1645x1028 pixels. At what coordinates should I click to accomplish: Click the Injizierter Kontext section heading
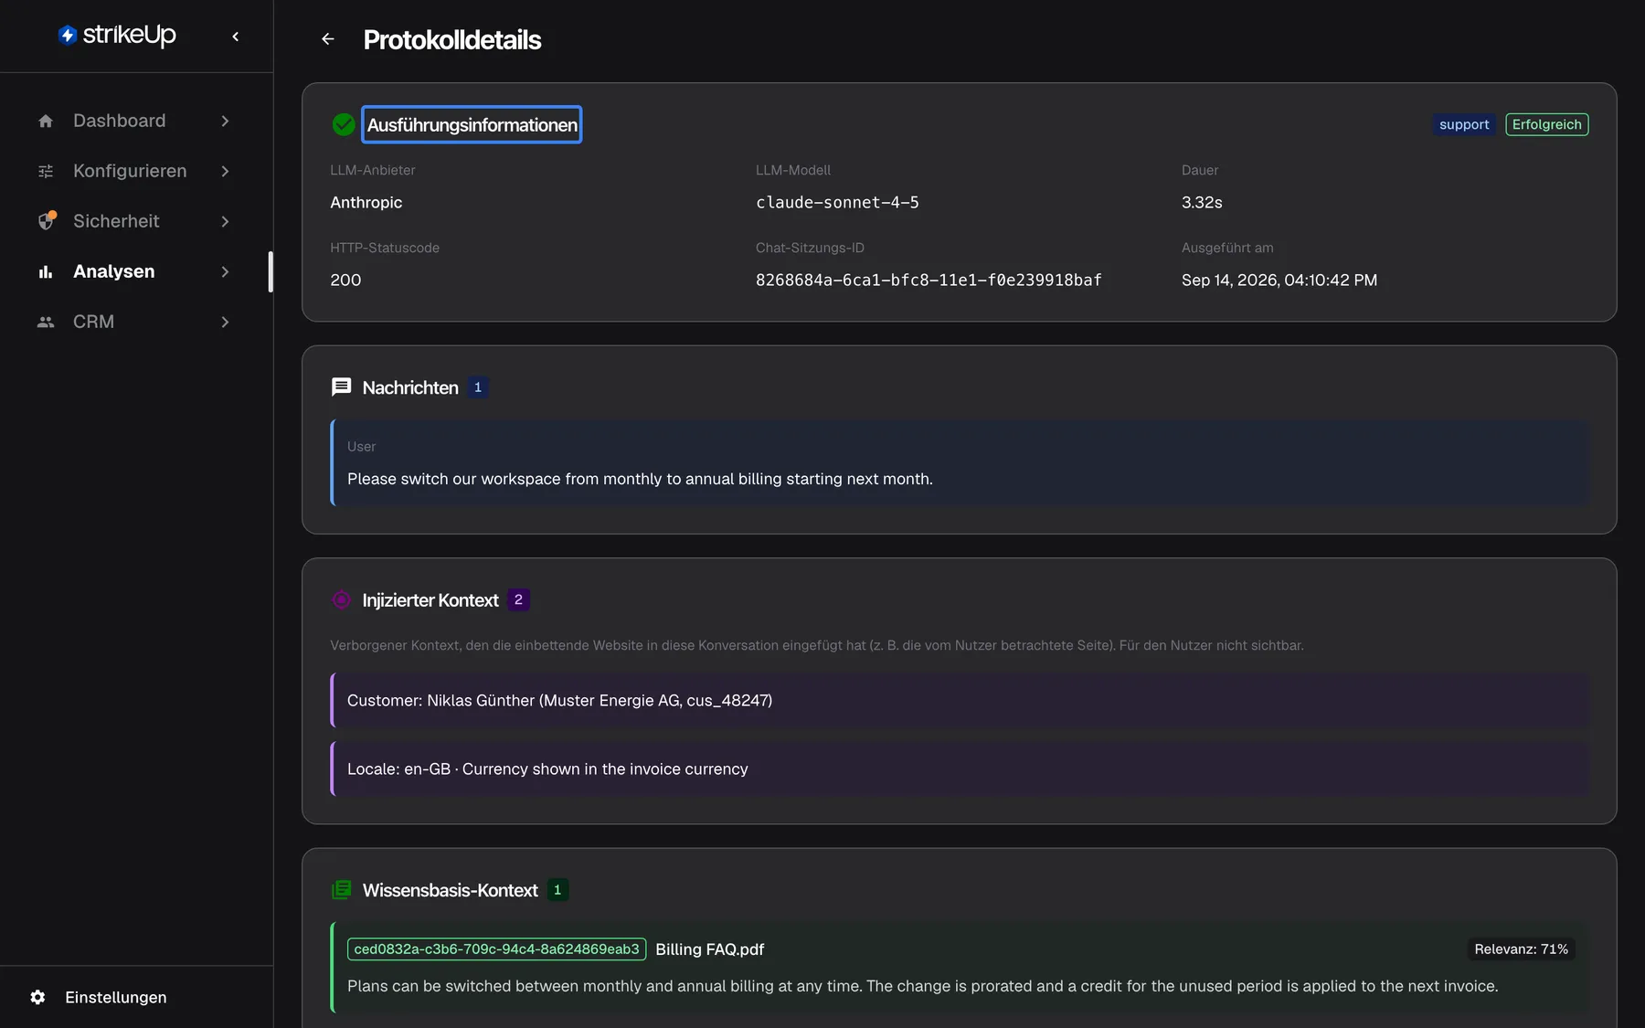[x=430, y=599]
